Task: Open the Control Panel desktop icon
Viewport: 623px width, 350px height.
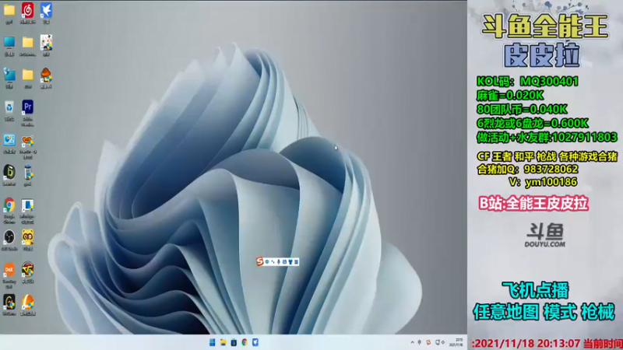Action: click(x=9, y=142)
